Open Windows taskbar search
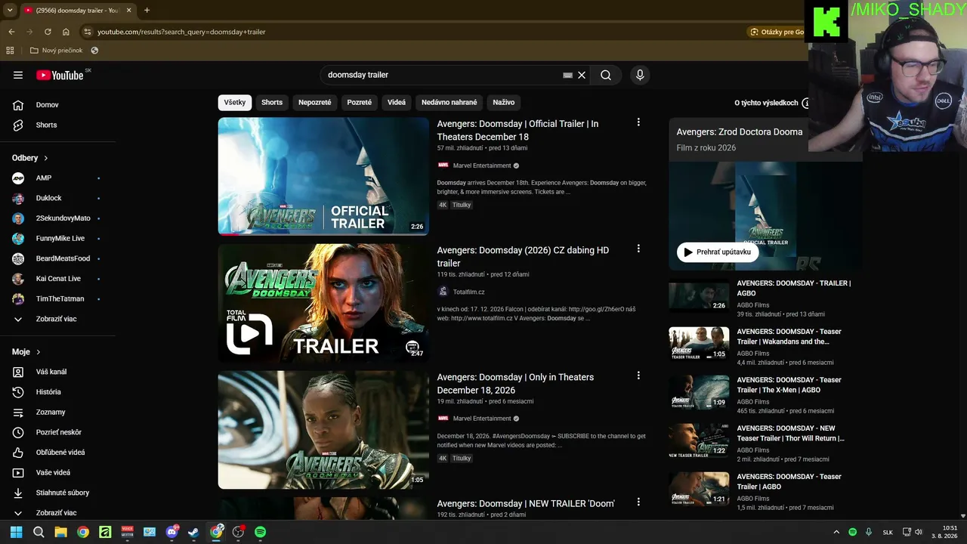Screen dimensions: 967x544 (39, 532)
